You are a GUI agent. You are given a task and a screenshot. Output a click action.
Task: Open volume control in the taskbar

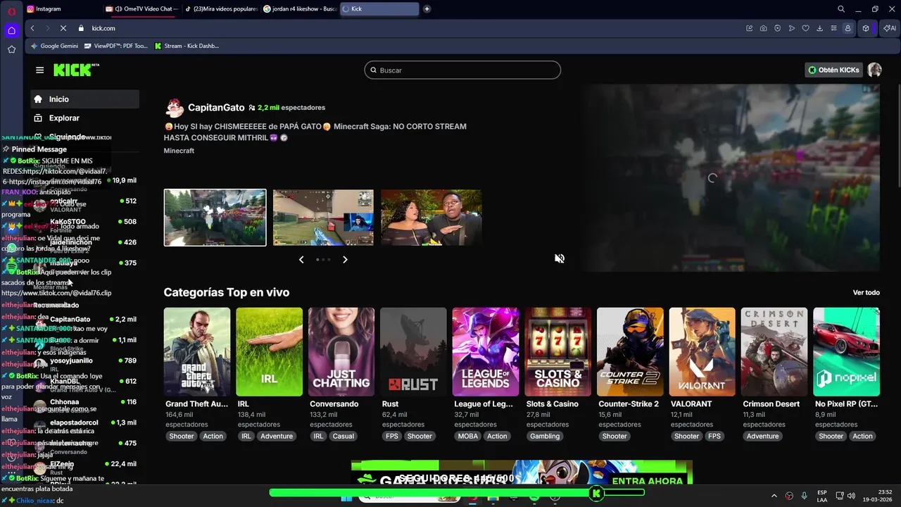[850, 496]
